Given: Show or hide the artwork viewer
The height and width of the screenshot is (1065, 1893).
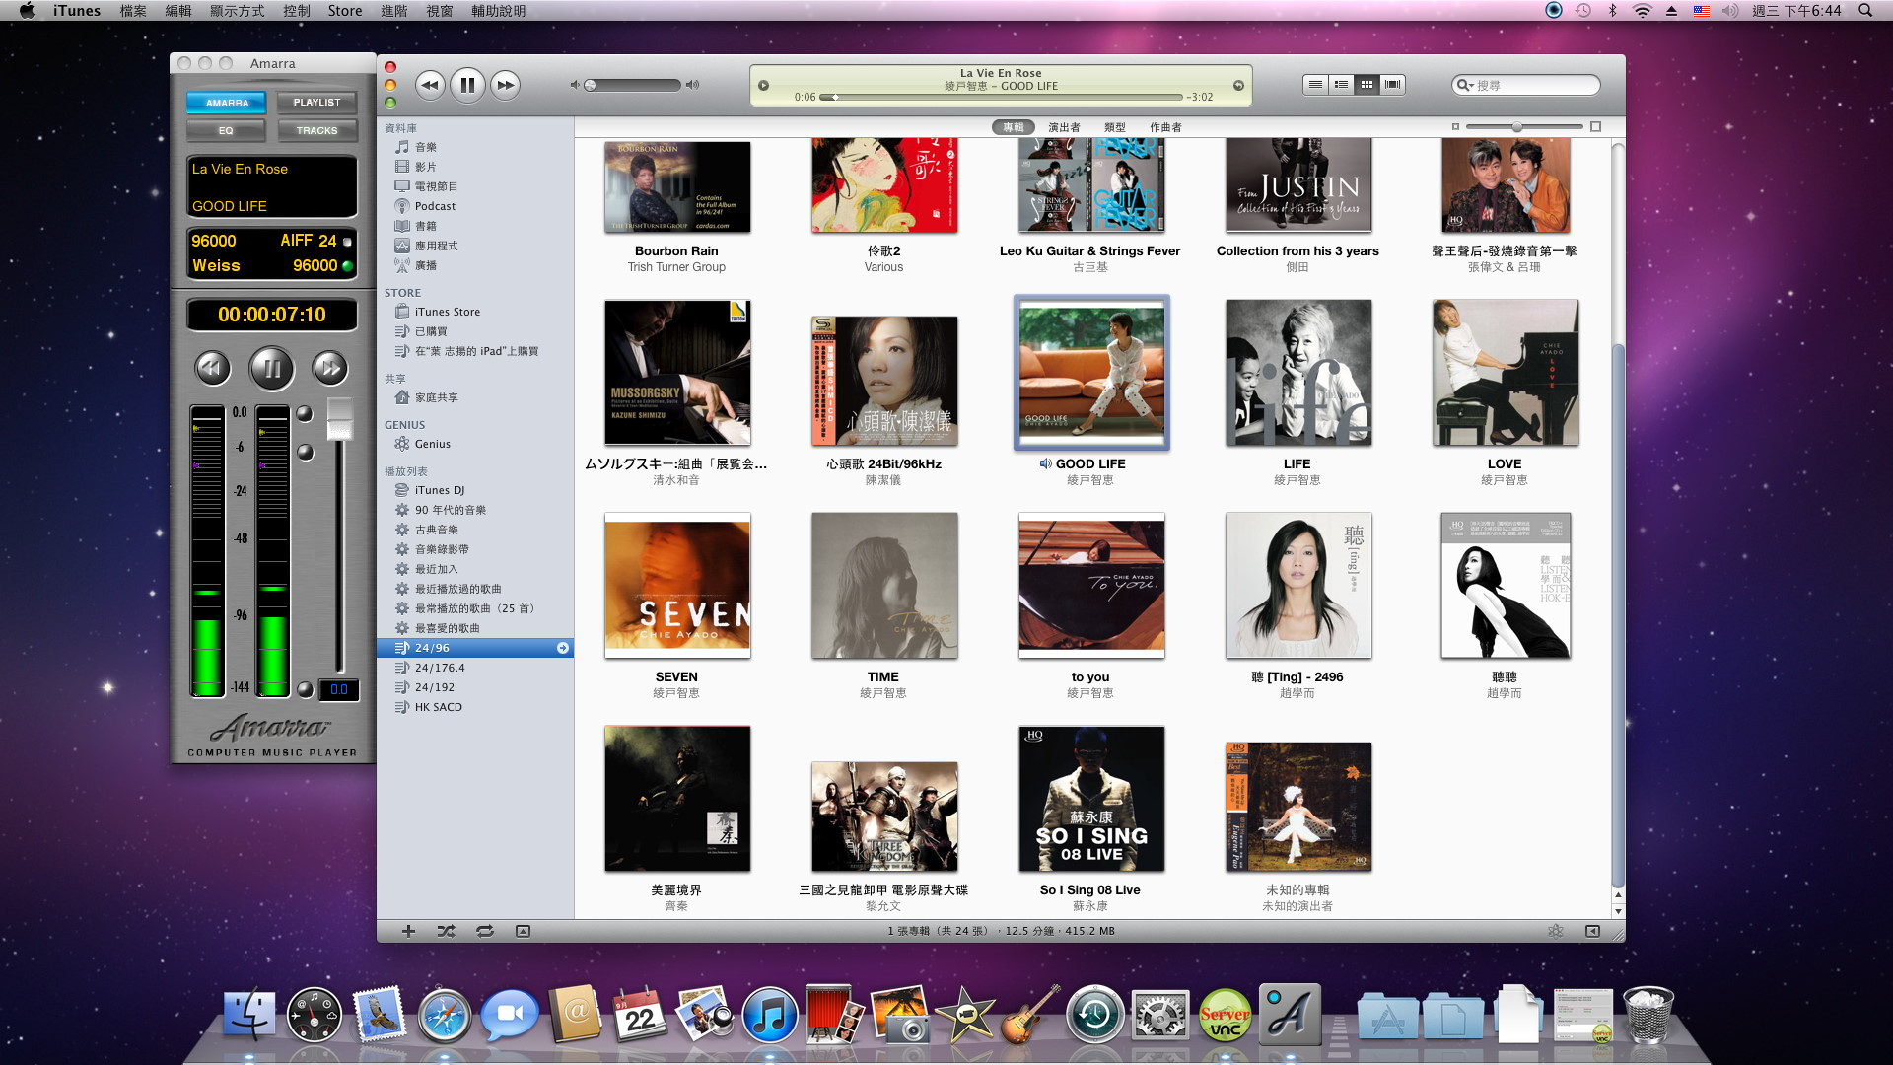Looking at the screenshot, I should tap(523, 931).
